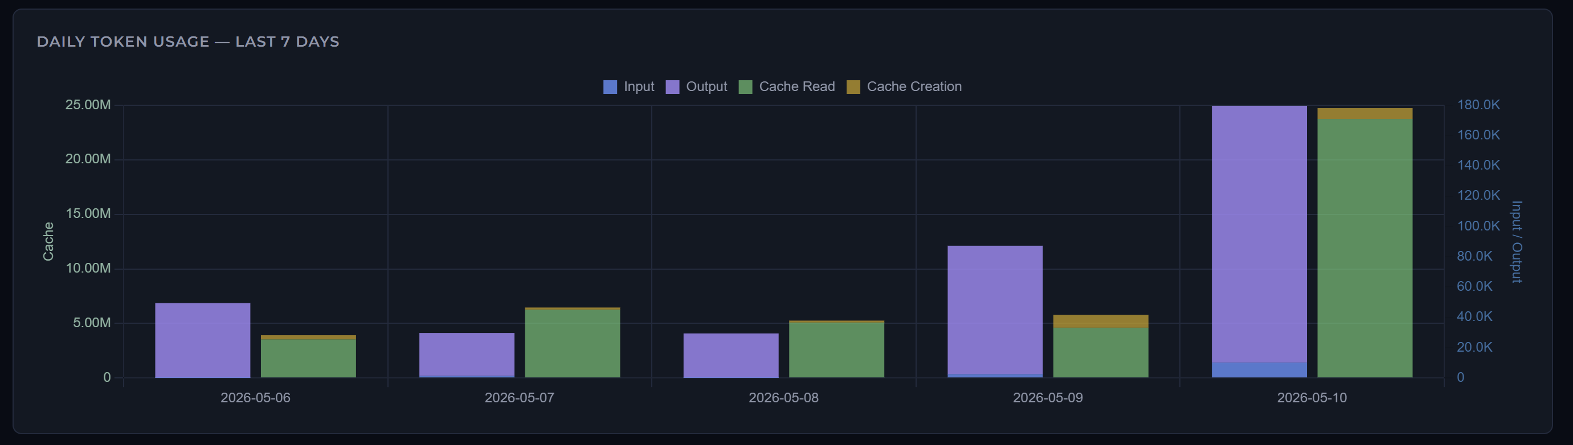
Task: Select the purple Output bar for 2026-05-08
Action: coord(731,356)
